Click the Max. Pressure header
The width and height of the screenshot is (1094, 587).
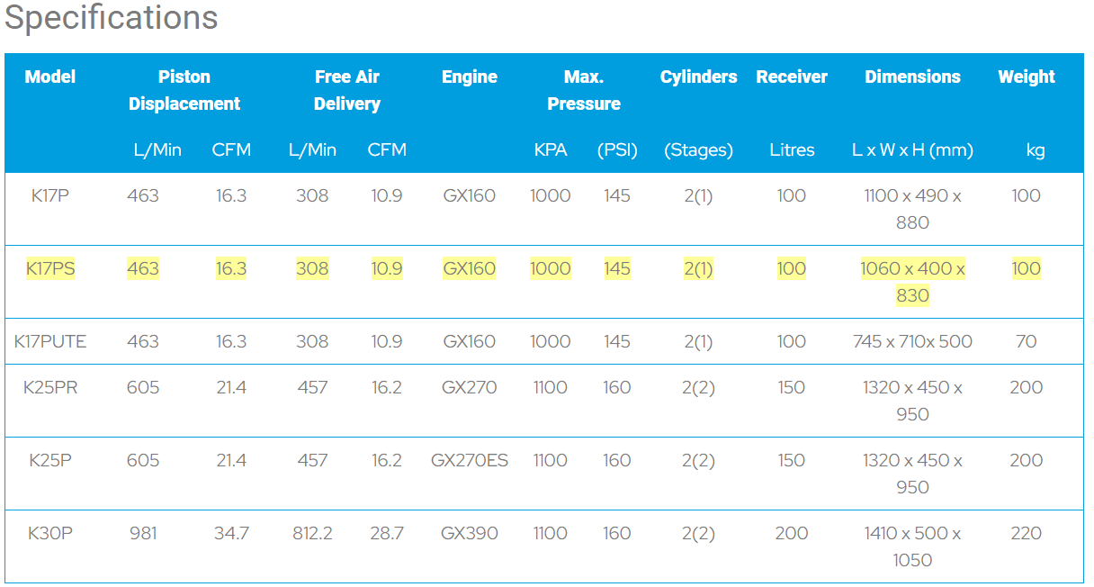[584, 90]
